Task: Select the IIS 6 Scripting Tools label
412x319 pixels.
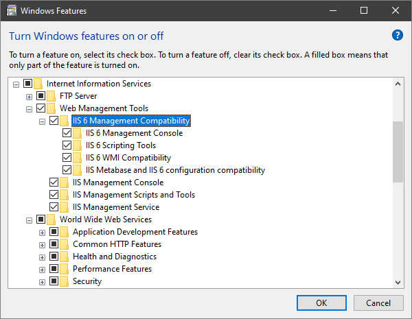Action: [121, 145]
